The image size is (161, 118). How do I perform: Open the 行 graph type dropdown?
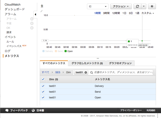98,7
